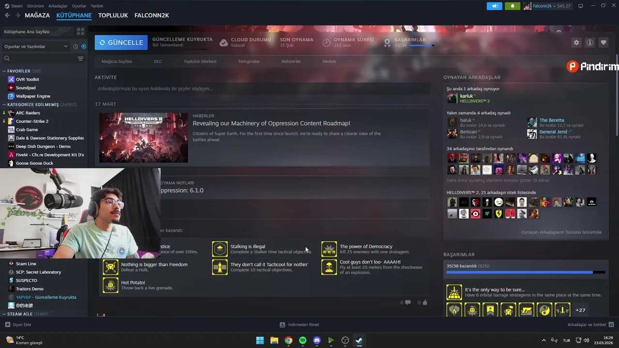Select Soundpad in favorites list
Image resolution: width=619 pixels, height=348 pixels.
click(26, 88)
